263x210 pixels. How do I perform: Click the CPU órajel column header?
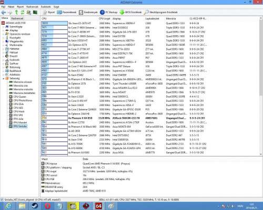pyautogui.click(x=105, y=18)
